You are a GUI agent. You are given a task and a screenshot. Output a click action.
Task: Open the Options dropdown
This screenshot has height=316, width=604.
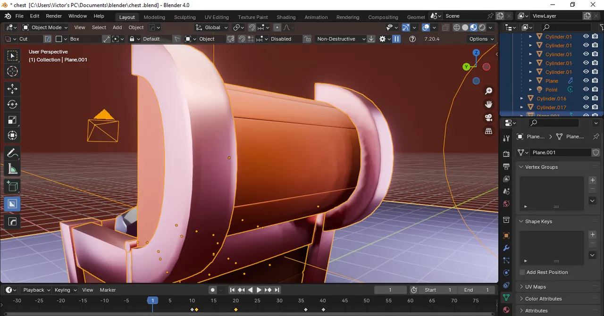click(x=481, y=39)
